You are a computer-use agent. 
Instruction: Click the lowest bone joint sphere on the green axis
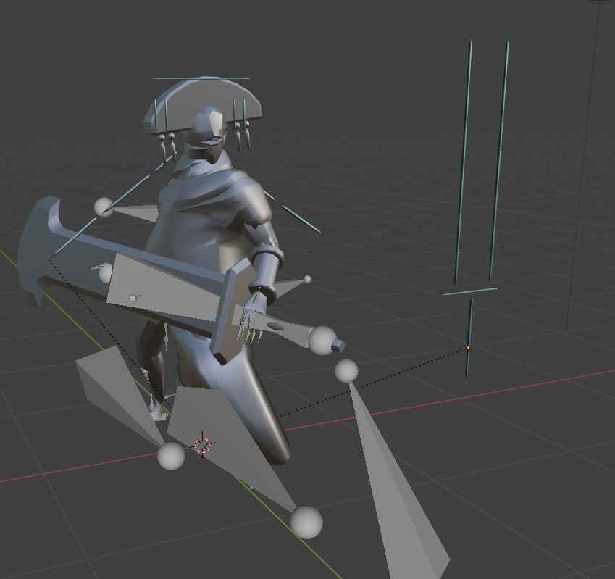pyautogui.click(x=306, y=522)
